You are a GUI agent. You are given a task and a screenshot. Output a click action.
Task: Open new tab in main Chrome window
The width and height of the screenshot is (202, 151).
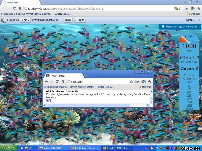(x=43, y=3)
